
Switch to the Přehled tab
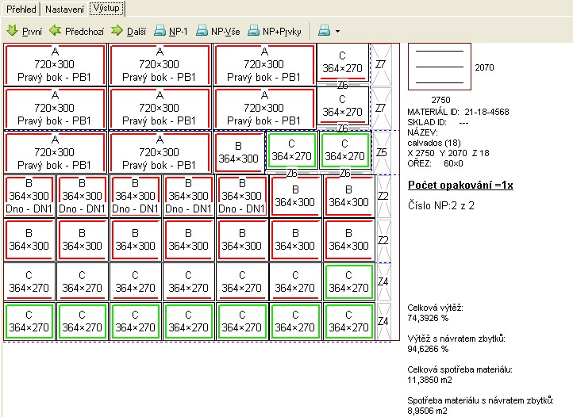click(21, 10)
